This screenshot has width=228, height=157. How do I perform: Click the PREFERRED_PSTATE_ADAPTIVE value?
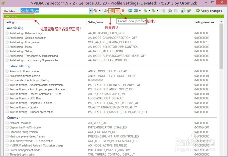coord(110,150)
